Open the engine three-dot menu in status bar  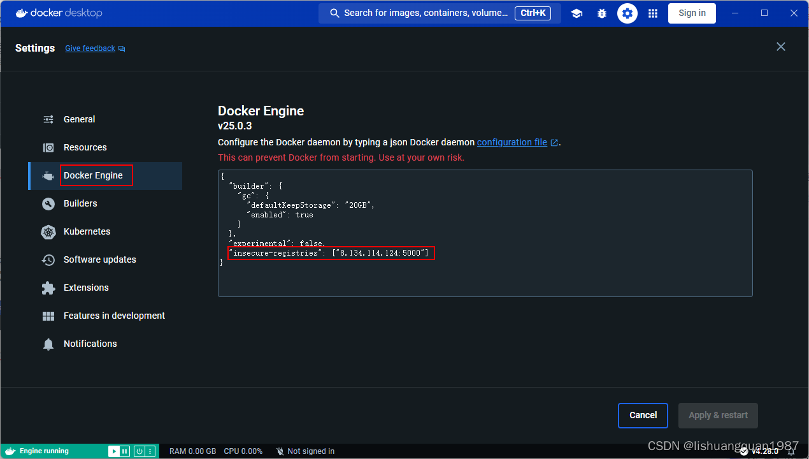150,451
